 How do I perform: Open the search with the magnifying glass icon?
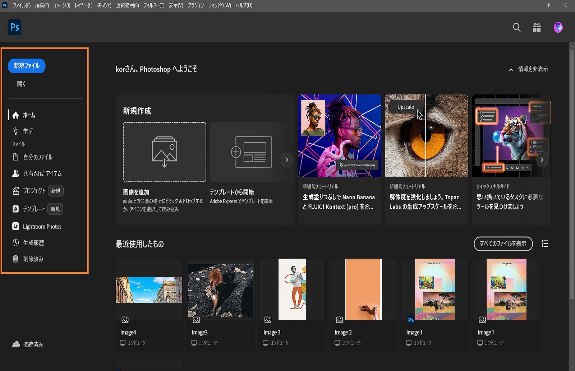point(516,27)
